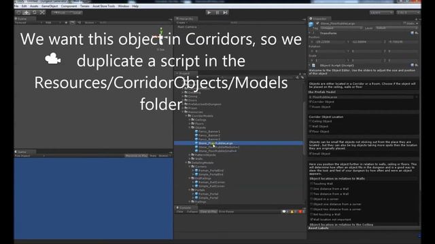This screenshot has width=435, height=244.
Task: Open the Asset Store Tools menu
Action: (x=104, y=6)
